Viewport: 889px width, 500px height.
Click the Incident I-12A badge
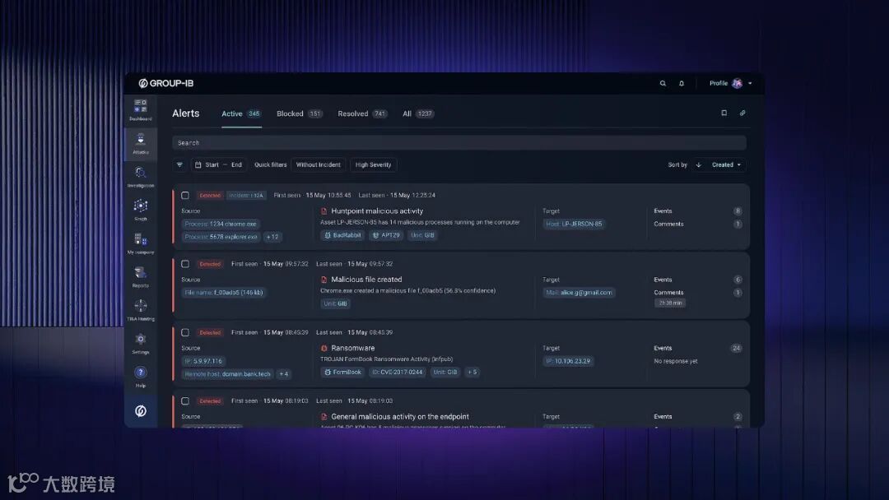246,196
